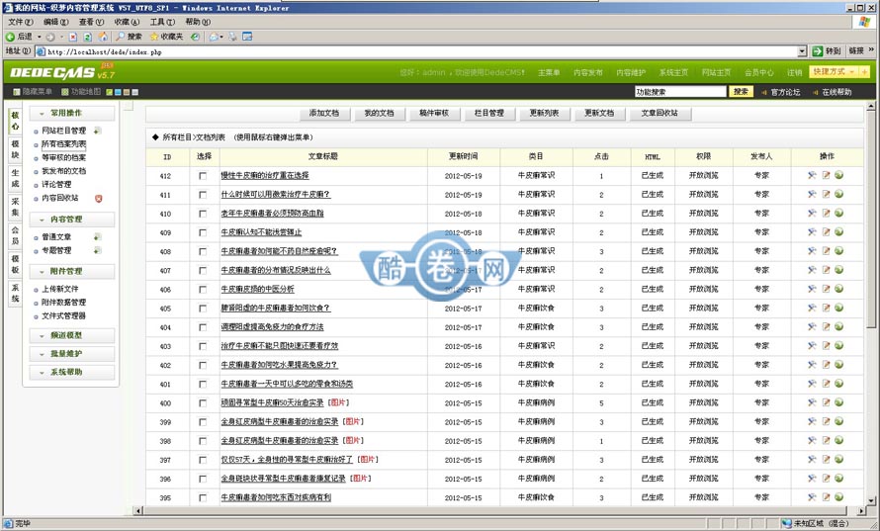The height and width of the screenshot is (531, 880).
Task: Select the green theme color swatch
Action: click(x=110, y=92)
